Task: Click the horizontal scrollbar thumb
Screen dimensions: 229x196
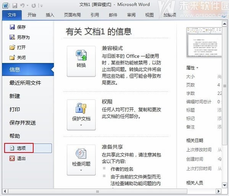Action: tap(98, 191)
